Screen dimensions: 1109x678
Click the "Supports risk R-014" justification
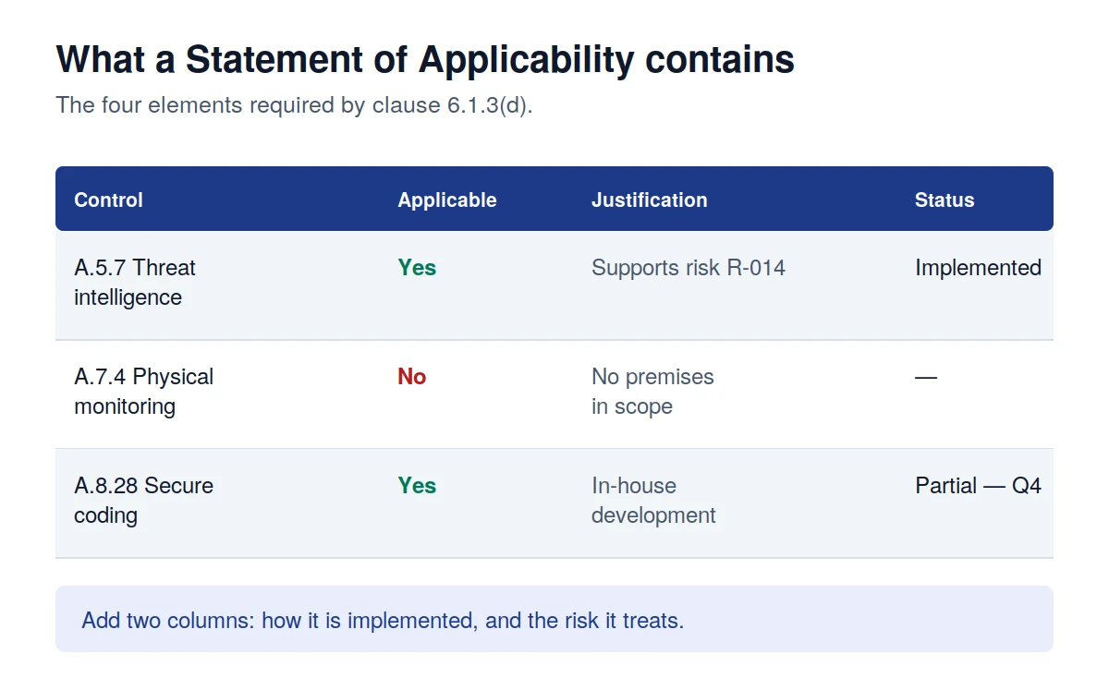coord(689,268)
